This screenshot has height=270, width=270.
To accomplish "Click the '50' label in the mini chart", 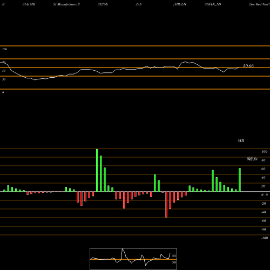I will (174, 262).
